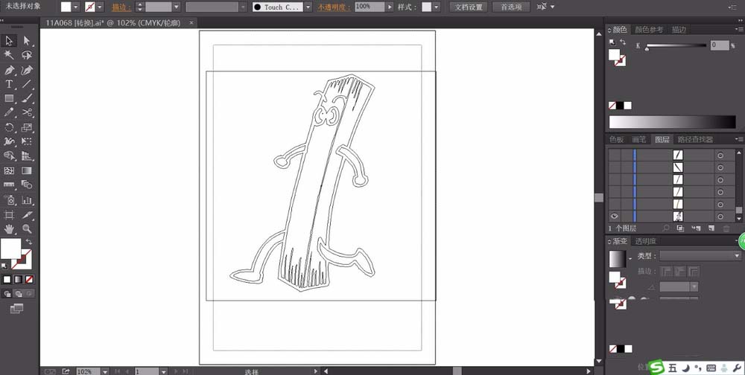This screenshot has width=745, height=375.
Task: Select the Blend tool
Action: click(27, 185)
